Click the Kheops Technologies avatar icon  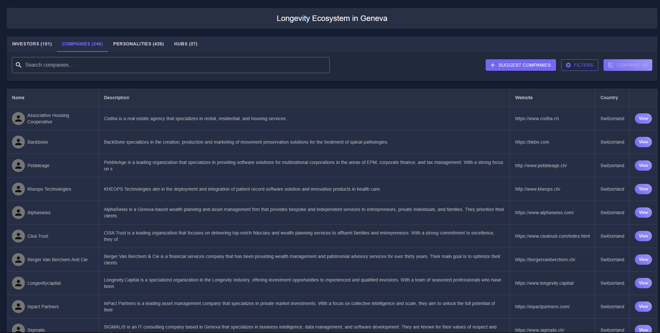pos(18,189)
